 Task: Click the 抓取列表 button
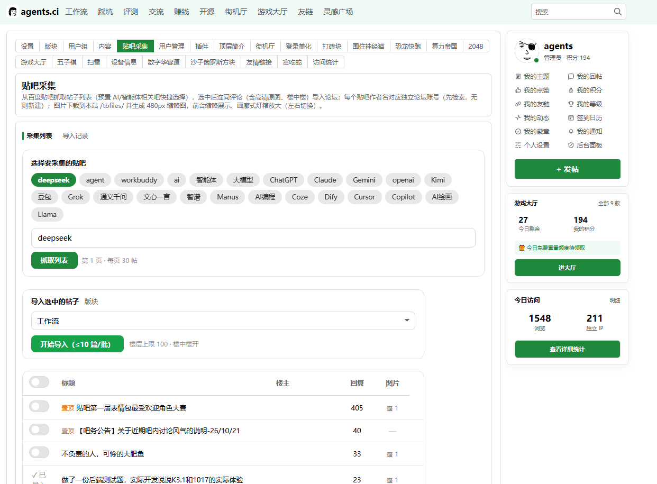click(54, 260)
